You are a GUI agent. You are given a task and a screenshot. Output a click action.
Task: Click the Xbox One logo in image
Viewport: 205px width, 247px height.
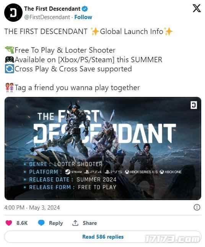point(171,172)
